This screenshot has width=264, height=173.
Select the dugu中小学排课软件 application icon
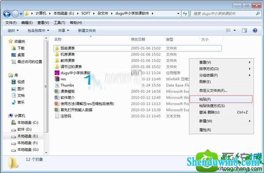[x=57, y=73]
